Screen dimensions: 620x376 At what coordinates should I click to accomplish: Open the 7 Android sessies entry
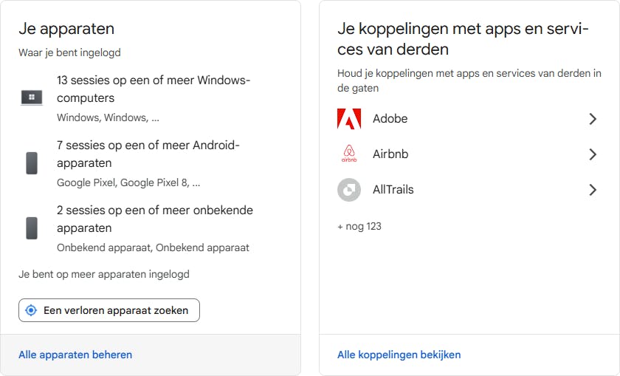(x=148, y=154)
